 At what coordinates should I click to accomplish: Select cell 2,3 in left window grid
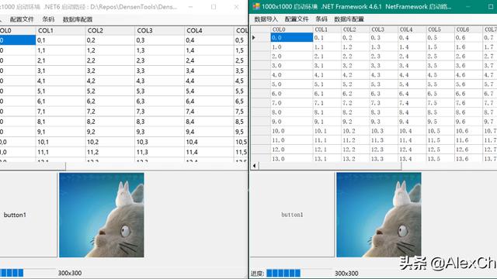point(160,60)
